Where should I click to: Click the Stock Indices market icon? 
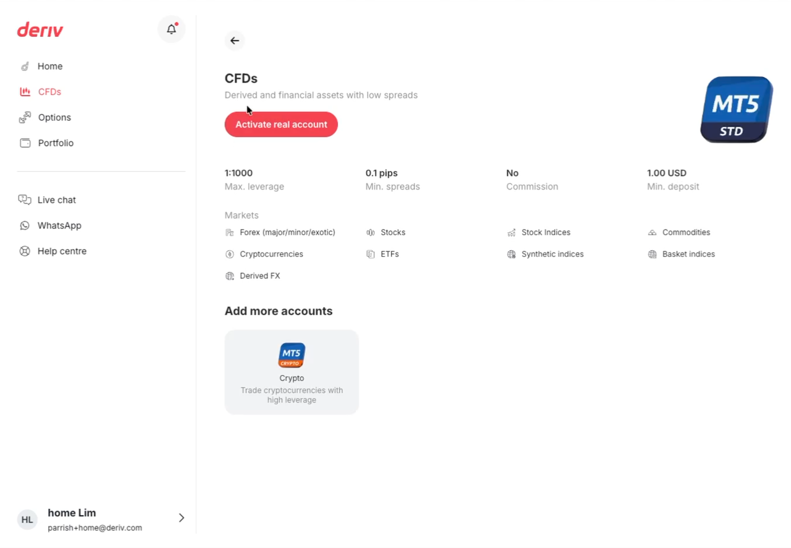point(511,233)
